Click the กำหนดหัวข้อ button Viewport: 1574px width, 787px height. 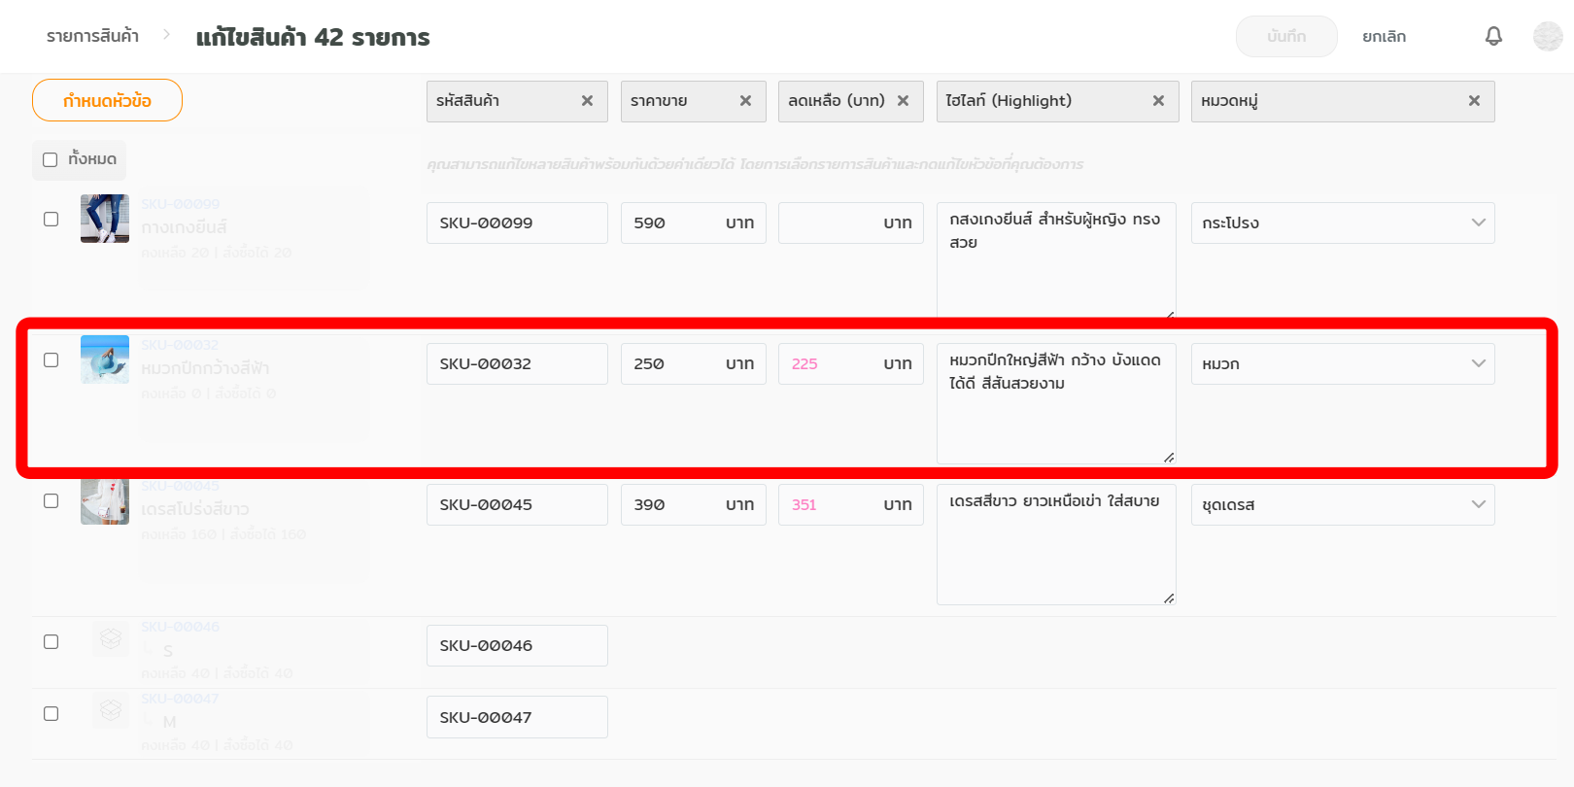click(107, 100)
